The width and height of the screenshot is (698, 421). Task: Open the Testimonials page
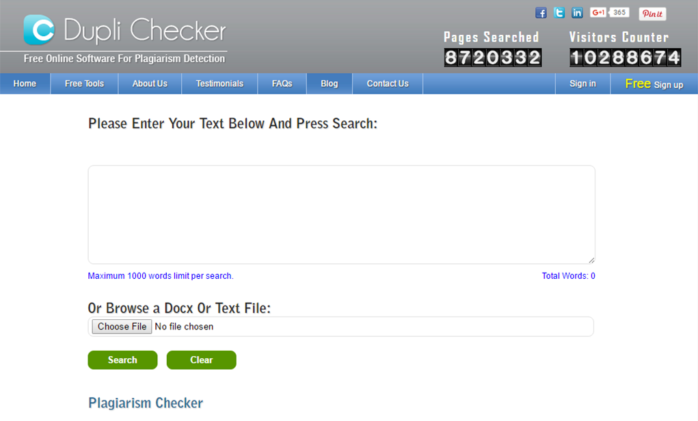[219, 83]
